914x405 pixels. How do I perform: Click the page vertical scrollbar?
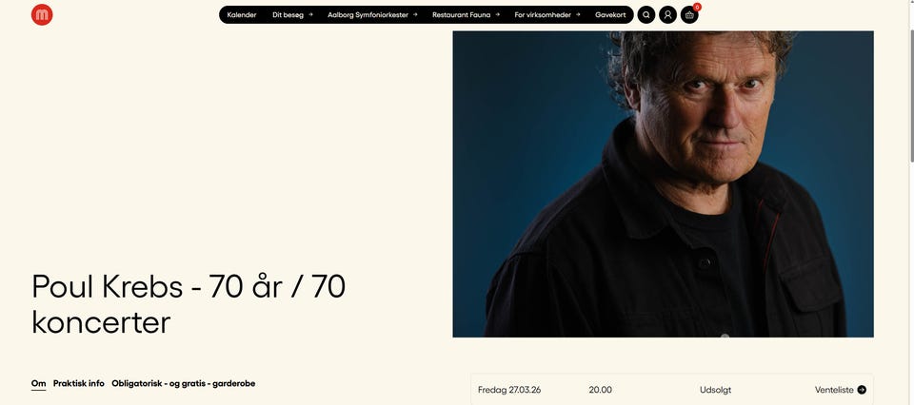(910, 202)
